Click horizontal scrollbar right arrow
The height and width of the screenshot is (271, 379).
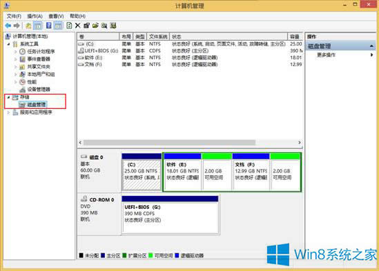pos(300,143)
